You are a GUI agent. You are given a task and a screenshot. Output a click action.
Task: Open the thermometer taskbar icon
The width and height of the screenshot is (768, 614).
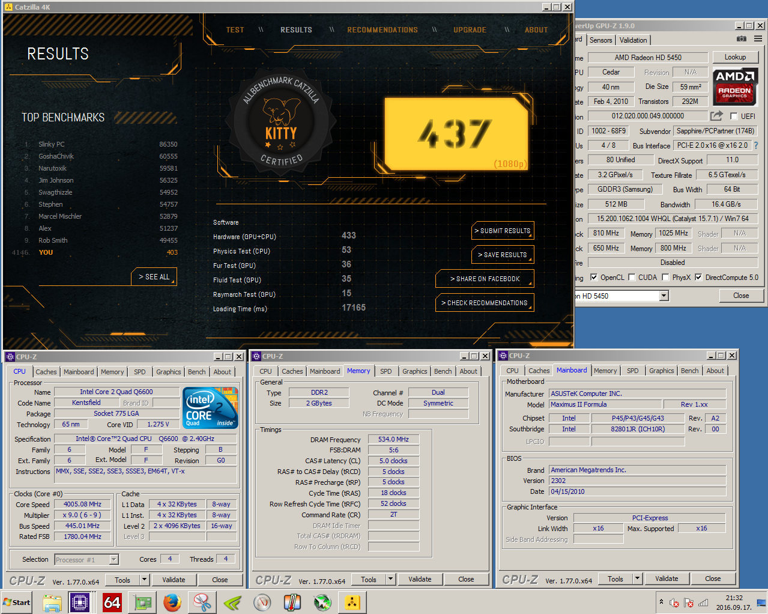292,602
